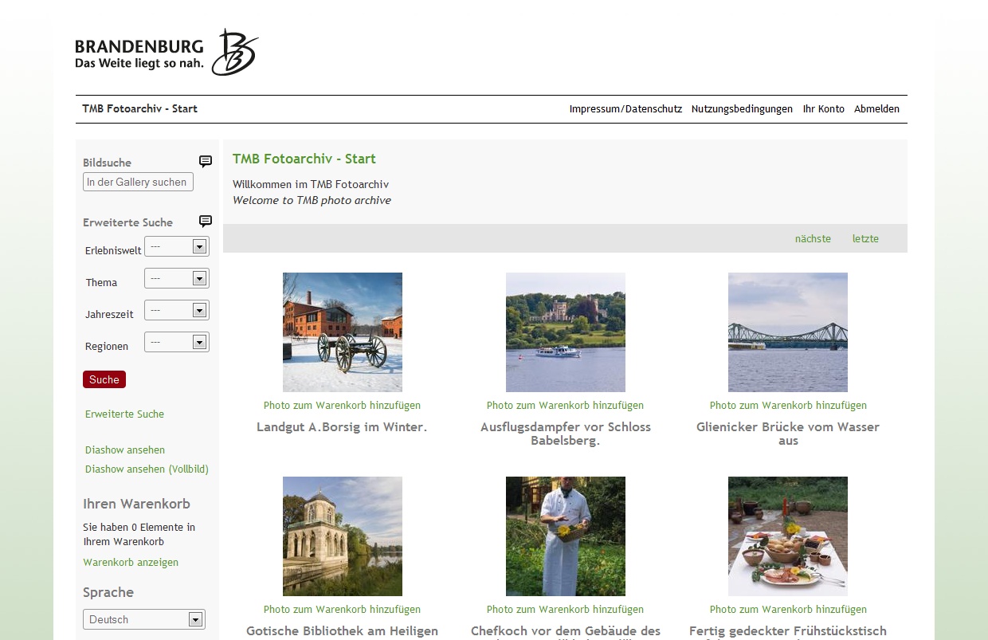988x640 pixels.
Task: Click the Erweiterte Suche help bubble icon
Action: (205, 222)
